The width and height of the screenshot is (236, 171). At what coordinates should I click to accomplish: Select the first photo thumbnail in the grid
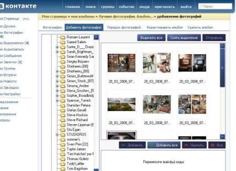pos(121,62)
